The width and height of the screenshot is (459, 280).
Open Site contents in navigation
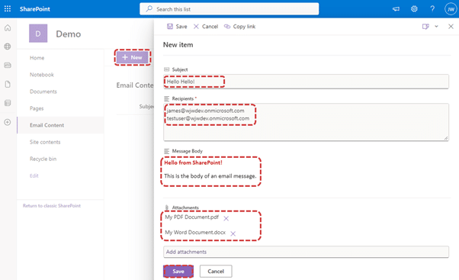point(45,142)
